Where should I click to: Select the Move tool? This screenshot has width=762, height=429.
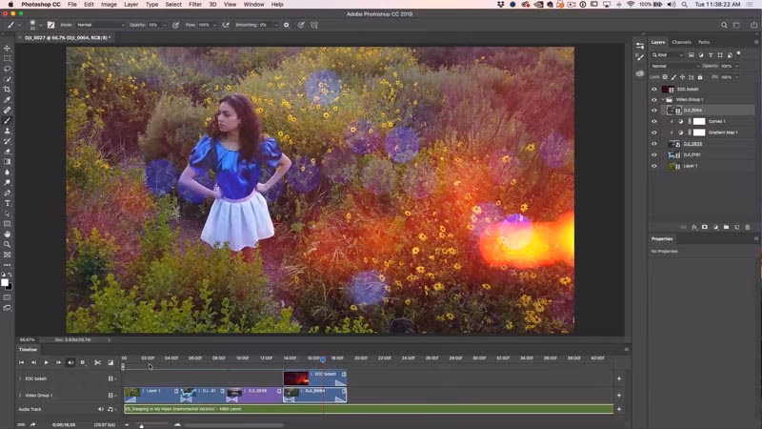[x=8, y=48]
